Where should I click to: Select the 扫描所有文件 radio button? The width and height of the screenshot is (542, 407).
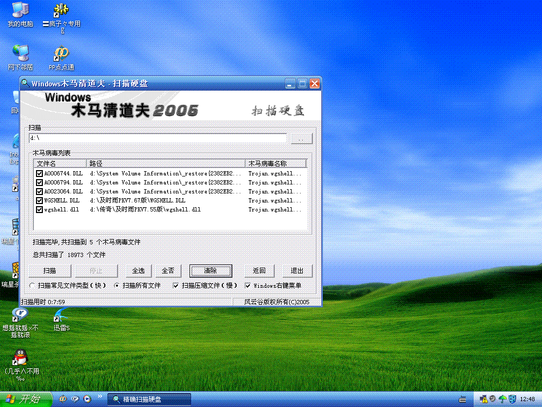click(116, 286)
